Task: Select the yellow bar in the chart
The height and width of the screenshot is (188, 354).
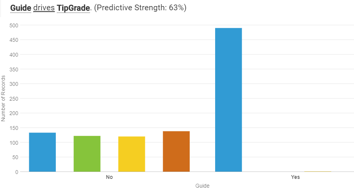Action: pyautogui.click(x=132, y=154)
